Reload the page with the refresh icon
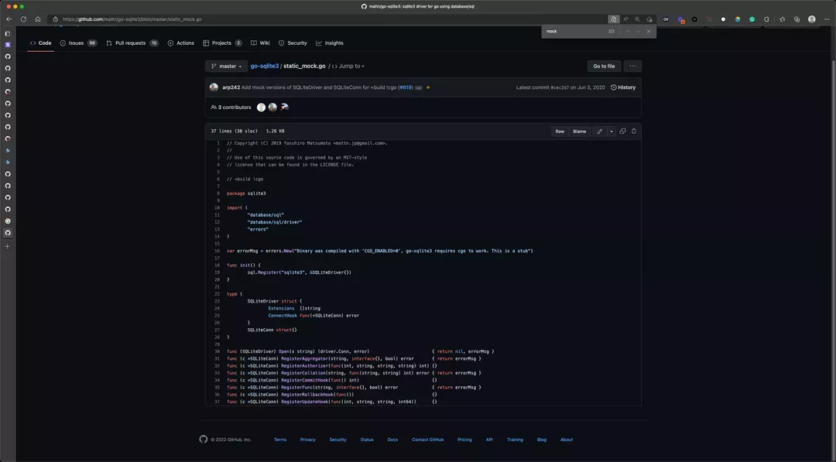836x462 pixels. tap(23, 19)
